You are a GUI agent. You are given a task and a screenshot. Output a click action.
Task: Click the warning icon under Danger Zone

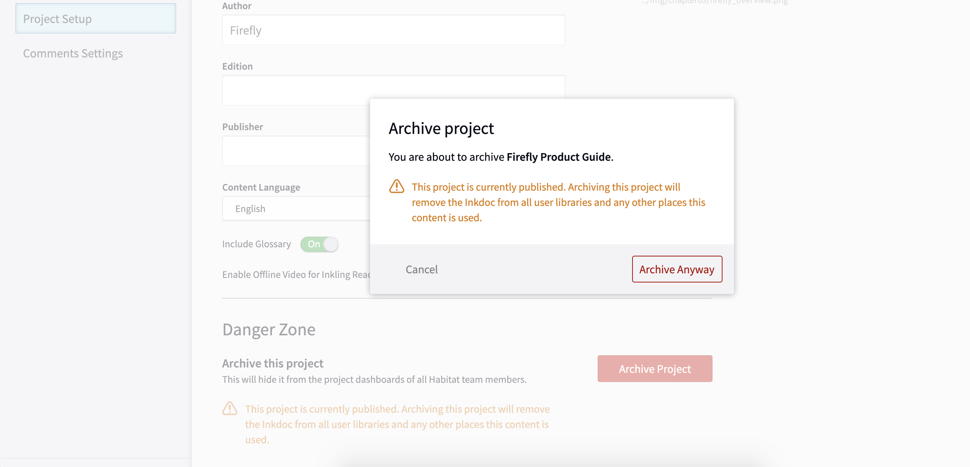(x=230, y=408)
